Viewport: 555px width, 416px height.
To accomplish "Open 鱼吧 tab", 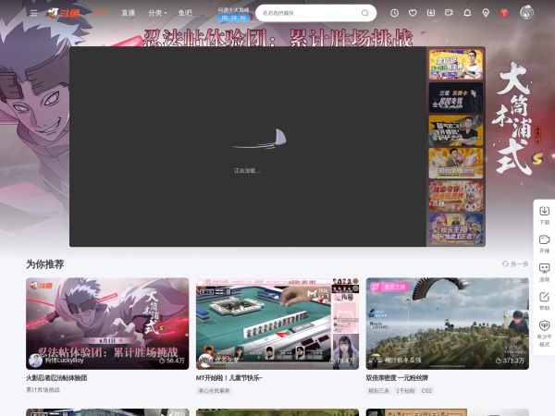I will (185, 13).
